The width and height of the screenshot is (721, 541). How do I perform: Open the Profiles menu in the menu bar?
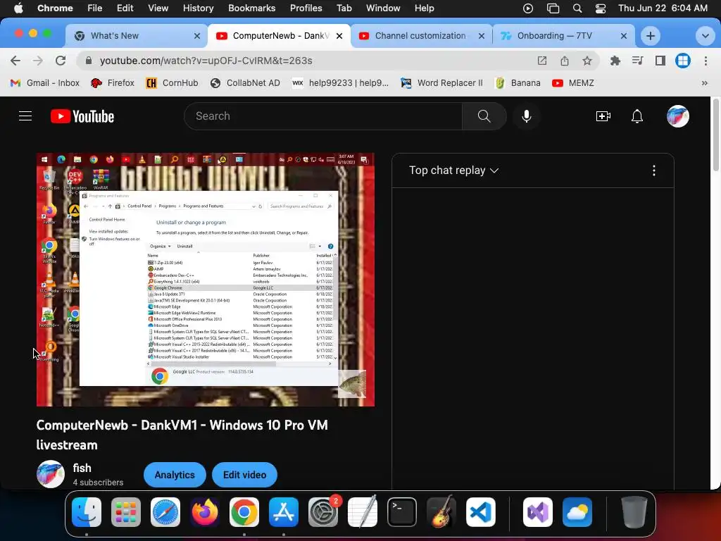click(306, 8)
